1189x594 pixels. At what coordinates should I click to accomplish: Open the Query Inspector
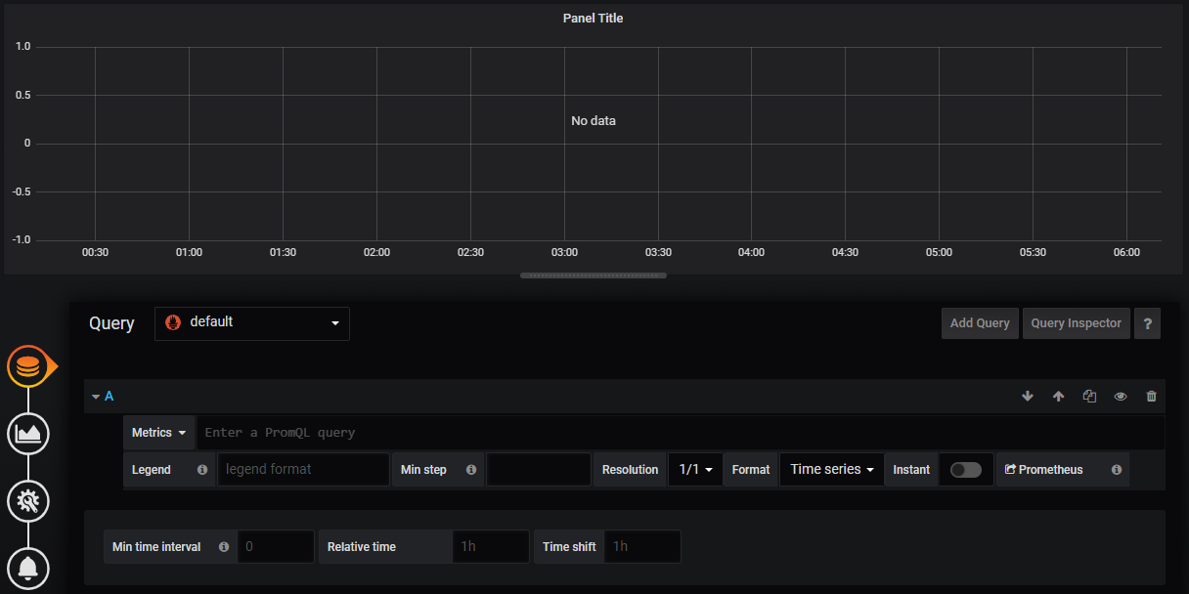1076,323
